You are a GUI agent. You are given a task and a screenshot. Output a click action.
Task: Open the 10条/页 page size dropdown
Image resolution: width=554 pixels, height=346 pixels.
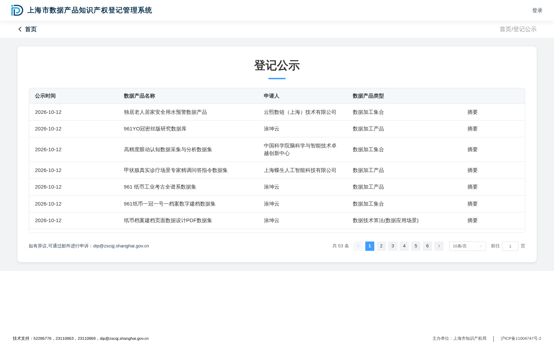467,246
